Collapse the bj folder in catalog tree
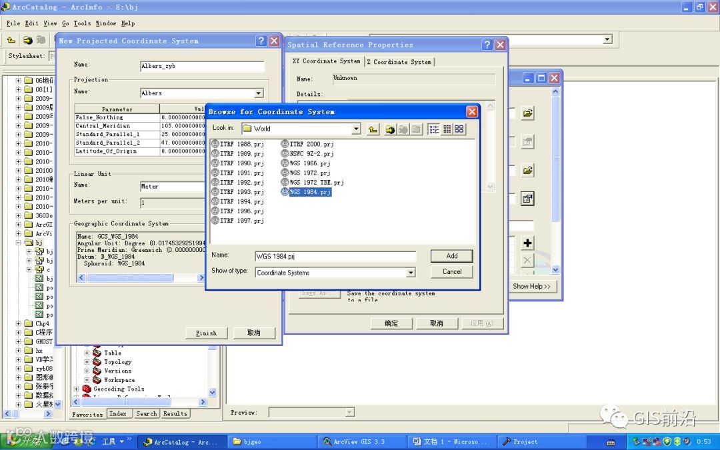The height and width of the screenshot is (450, 720). tap(19, 243)
